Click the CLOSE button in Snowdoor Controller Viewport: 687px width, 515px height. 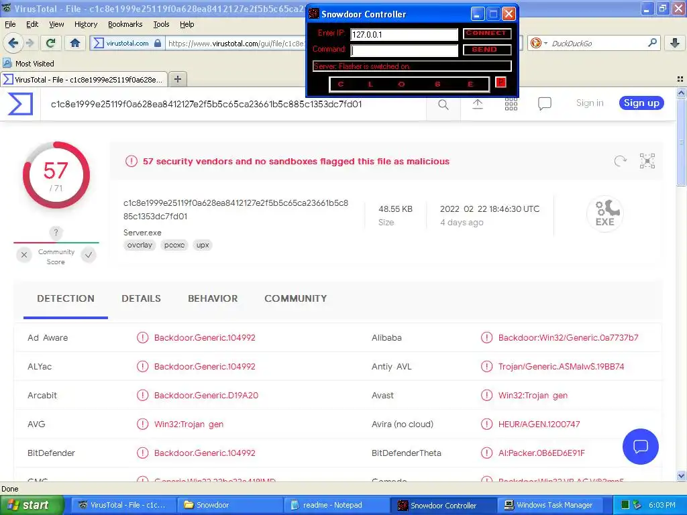coord(409,84)
